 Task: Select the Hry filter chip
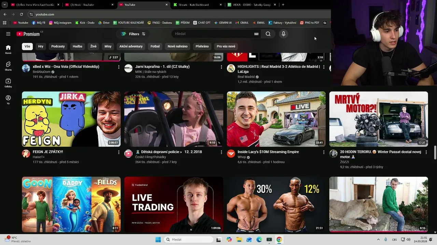click(41, 46)
